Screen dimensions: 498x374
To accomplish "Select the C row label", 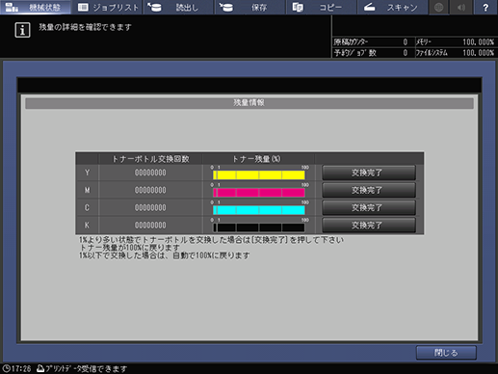I will point(87,208).
